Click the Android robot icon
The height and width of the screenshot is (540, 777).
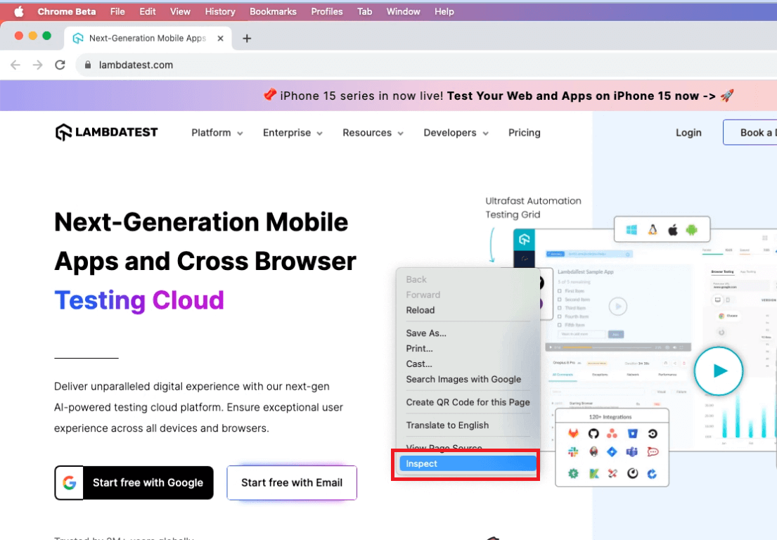tap(692, 229)
